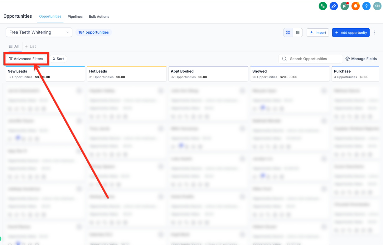
Task: Select the New Leads stage header
Action: tap(45, 74)
